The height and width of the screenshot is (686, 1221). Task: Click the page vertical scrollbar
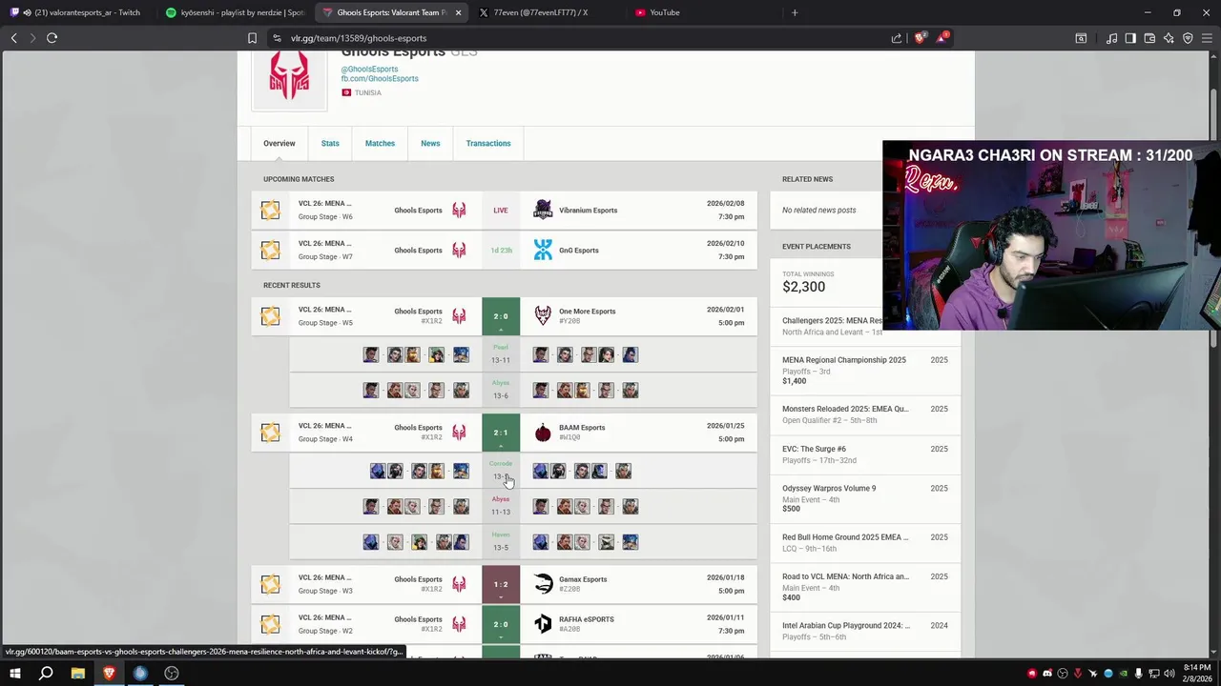pyautogui.click(x=1214, y=219)
